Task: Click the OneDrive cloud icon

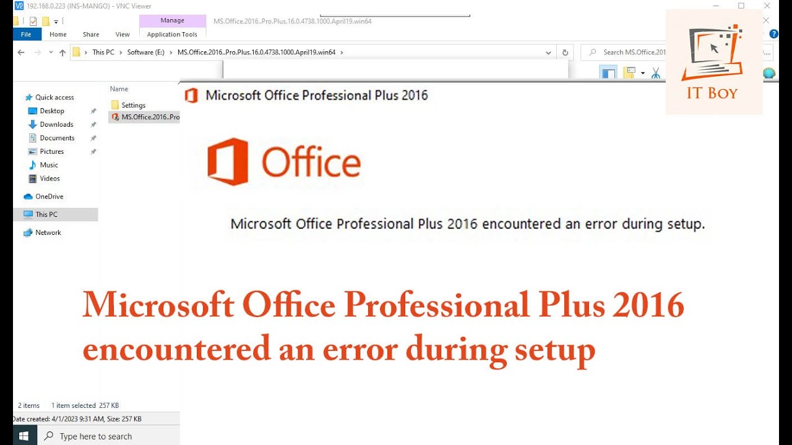Action: 28,197
